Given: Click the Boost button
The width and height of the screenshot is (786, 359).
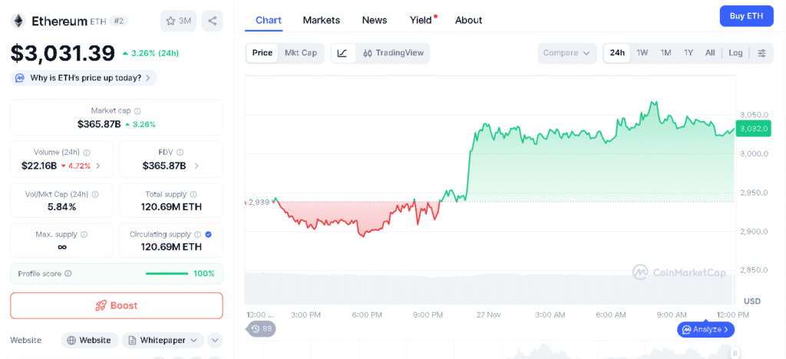Looking at the screenshot, I should coord(116,305).
